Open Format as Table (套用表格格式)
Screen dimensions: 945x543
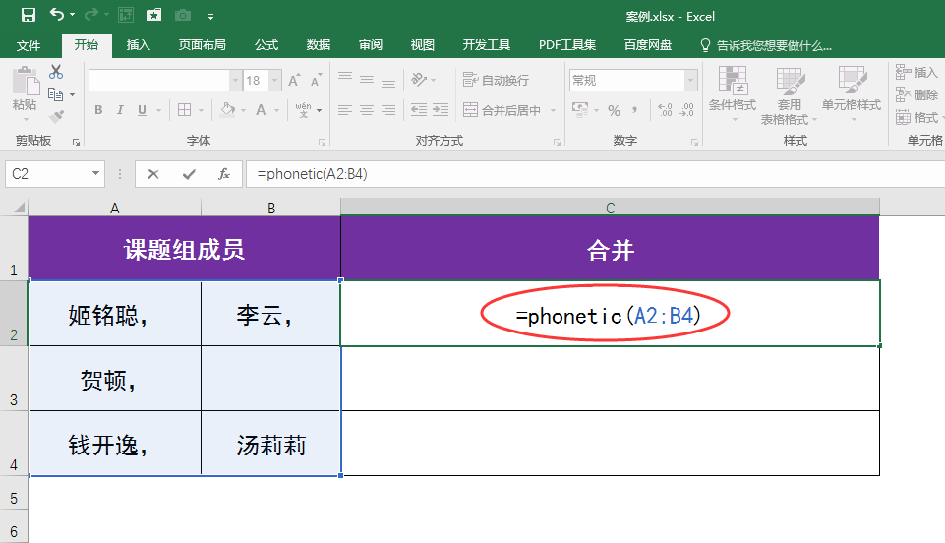pos(789,95)
